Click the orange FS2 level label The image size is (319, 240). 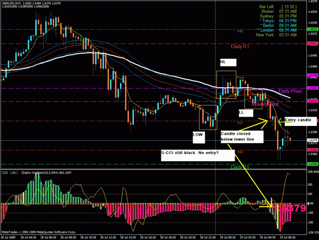[x=240, y=152]
